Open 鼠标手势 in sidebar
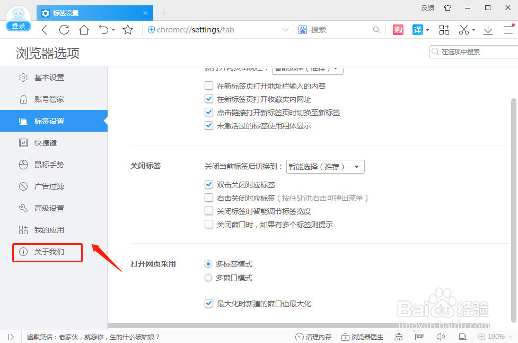Screen dimensions: 518x343 click(54, 165)
